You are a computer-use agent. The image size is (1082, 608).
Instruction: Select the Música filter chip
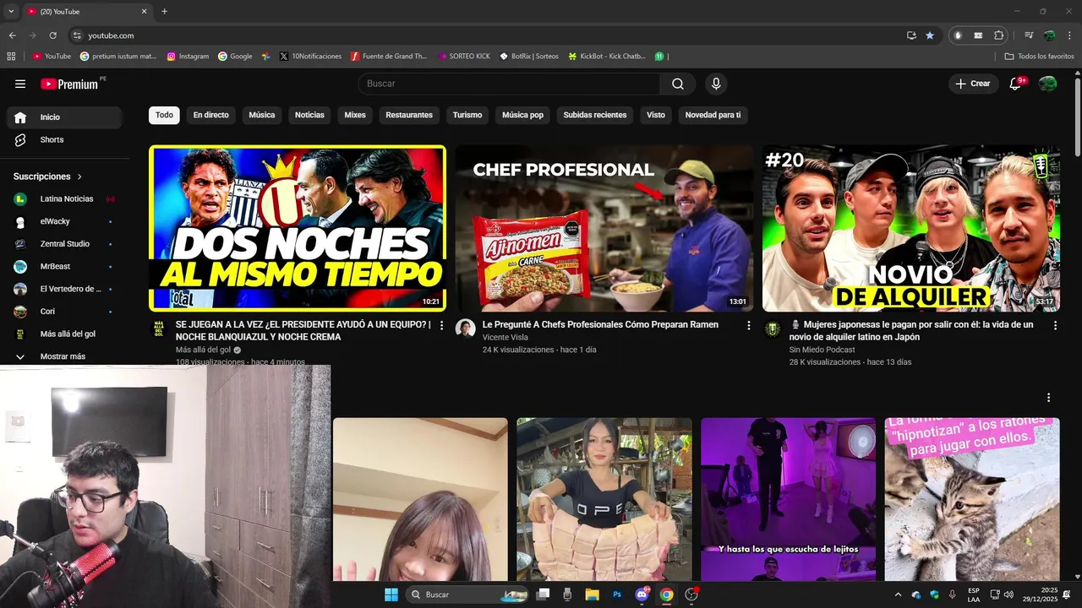click(262, 115)
